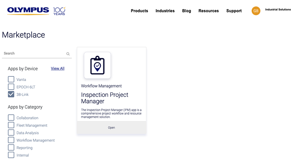Check the Vanta device checkbox
Viewport: 295px width, 162px height.
tap(11, 79)
